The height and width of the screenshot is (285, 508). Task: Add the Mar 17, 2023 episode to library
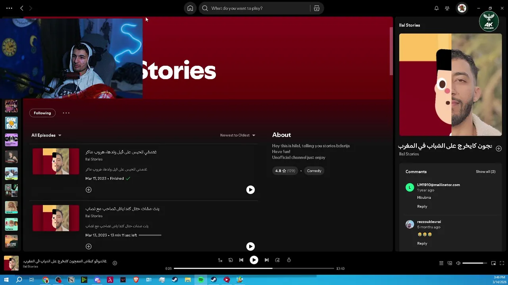coord(89,190)
